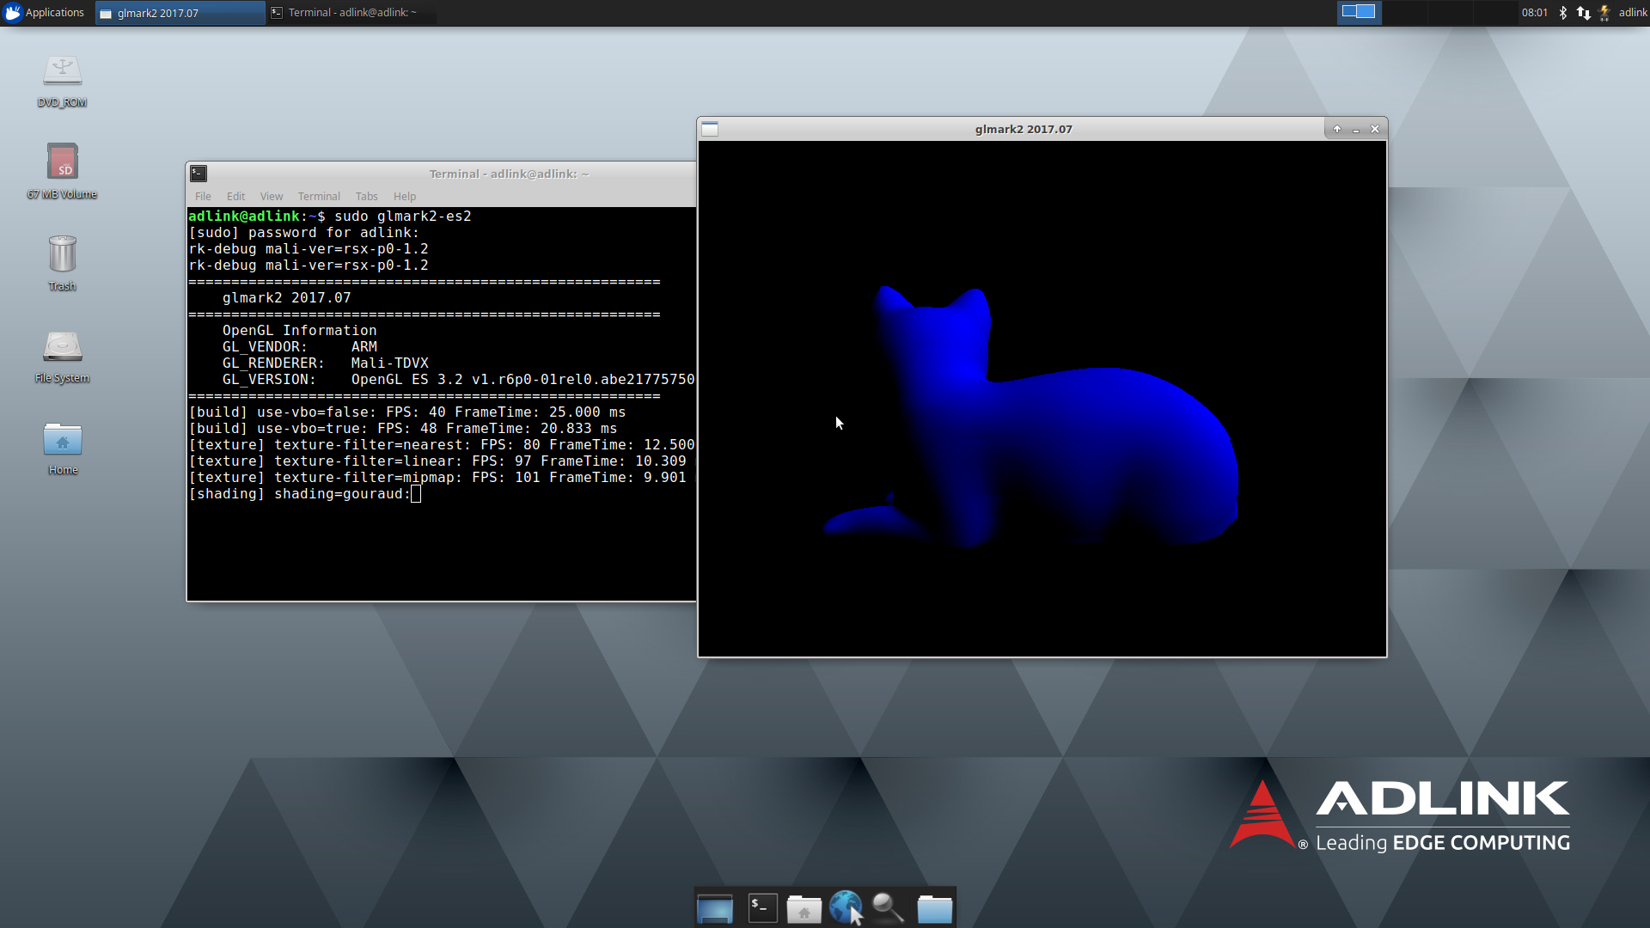Viewport: 1650px width, 928px height.
Task: Open the Terminal File menu
Action: [203, 196]
